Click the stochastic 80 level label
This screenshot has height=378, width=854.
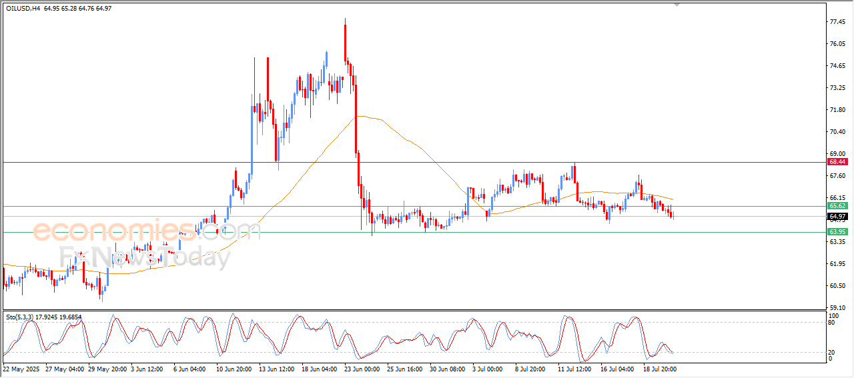[832, 323]
